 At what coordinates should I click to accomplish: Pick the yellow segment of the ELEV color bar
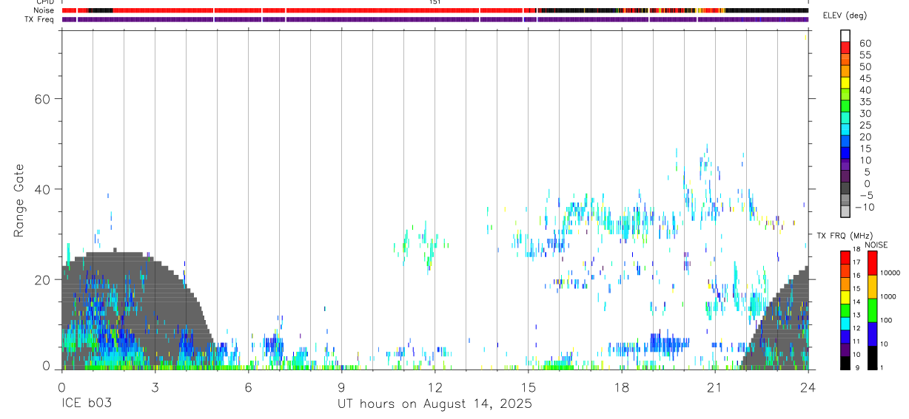tap(845, 82)
